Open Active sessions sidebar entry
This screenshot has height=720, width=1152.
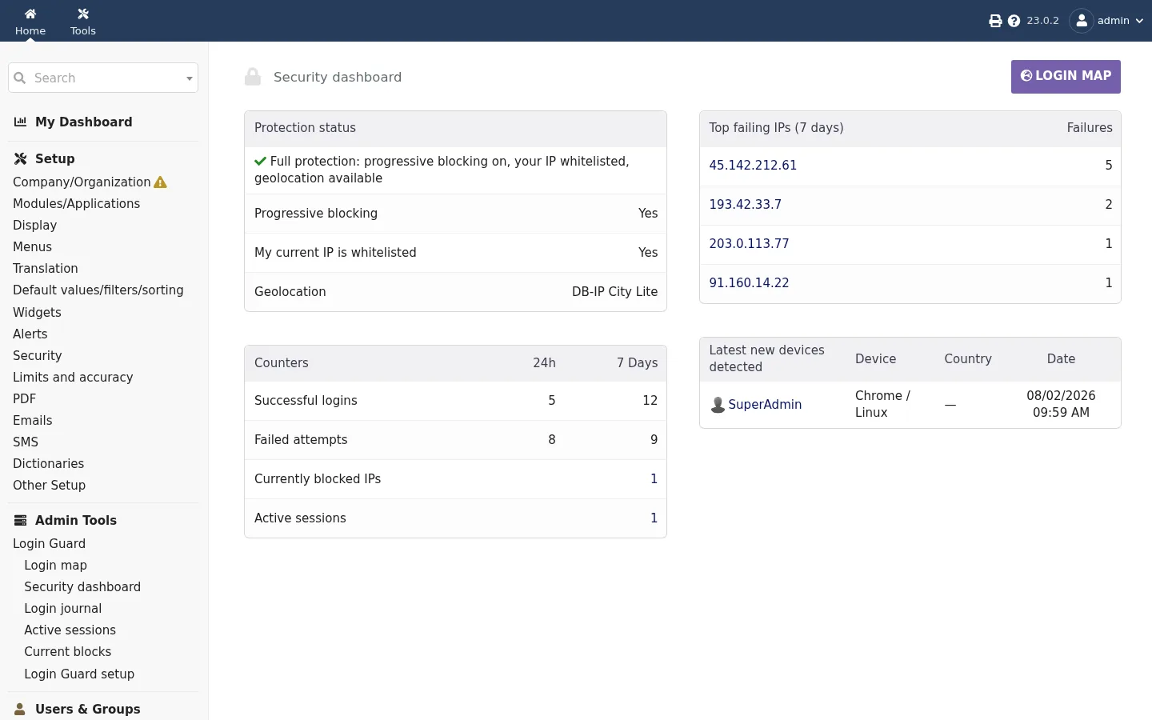(70, 630)
